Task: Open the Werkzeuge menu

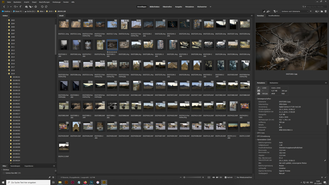Action: click(56, 2)
